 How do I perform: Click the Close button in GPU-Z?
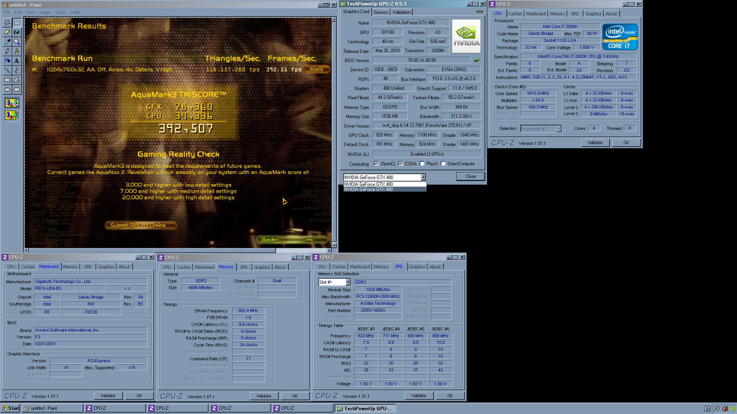pos(471,176)
